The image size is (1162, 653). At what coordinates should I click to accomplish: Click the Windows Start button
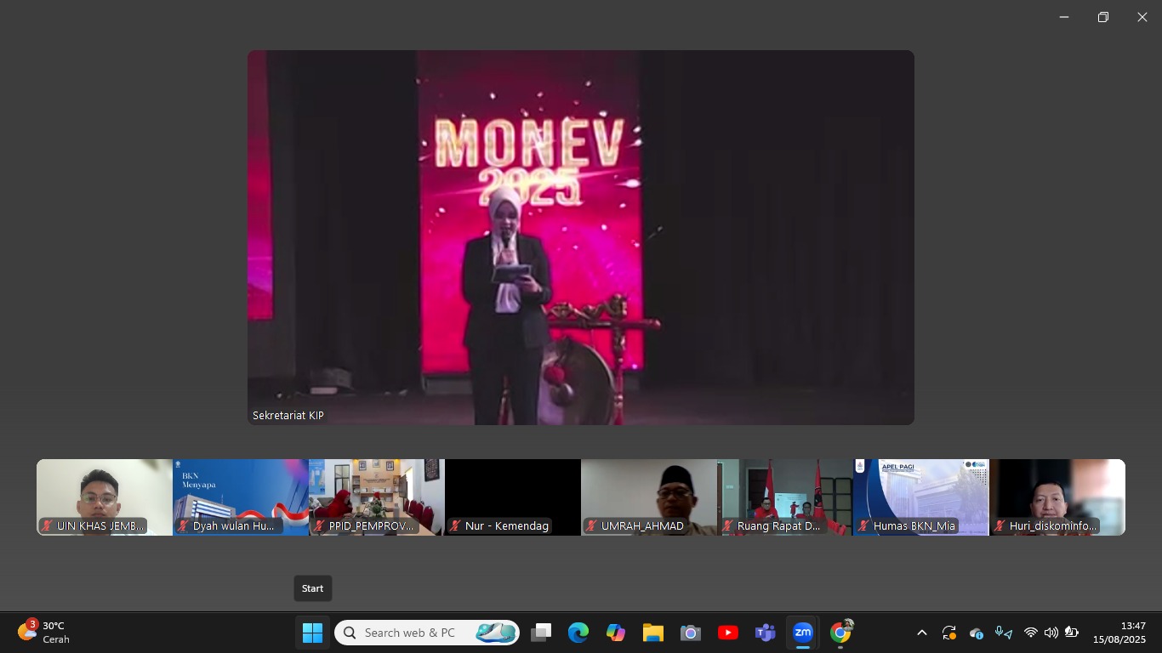pos(312,633)
